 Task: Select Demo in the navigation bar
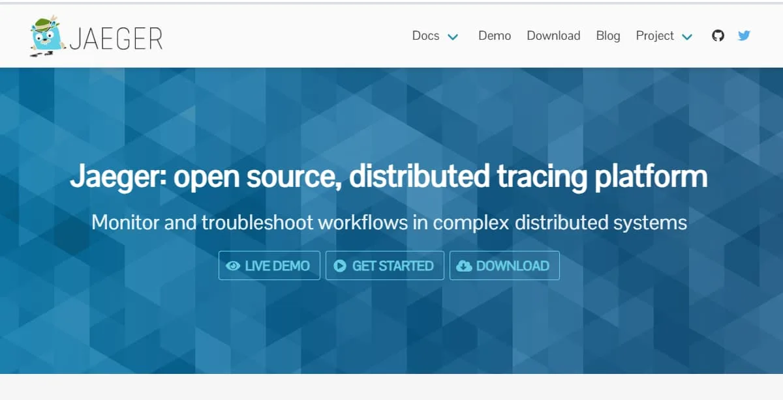494,36
